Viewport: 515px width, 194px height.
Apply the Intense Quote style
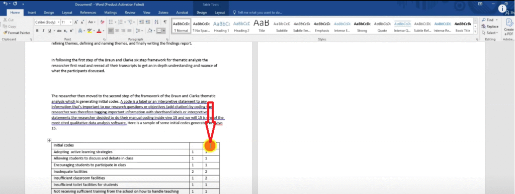[402, 27]
